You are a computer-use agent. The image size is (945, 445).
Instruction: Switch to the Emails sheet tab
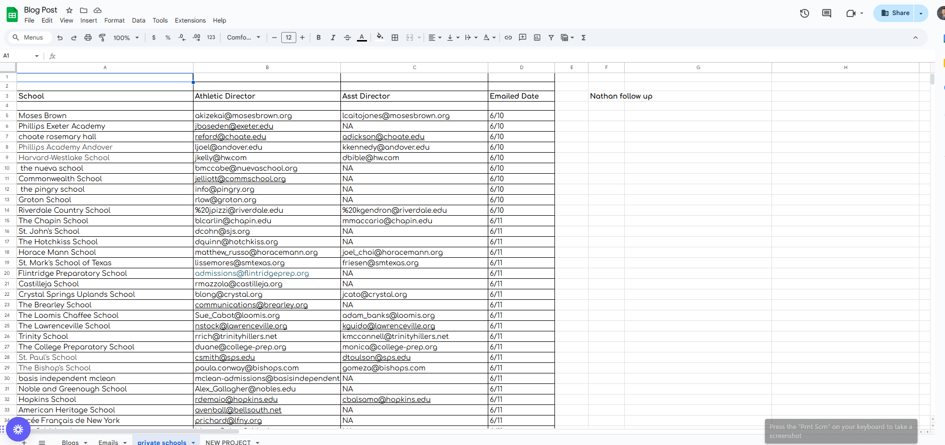pos(108,442)
